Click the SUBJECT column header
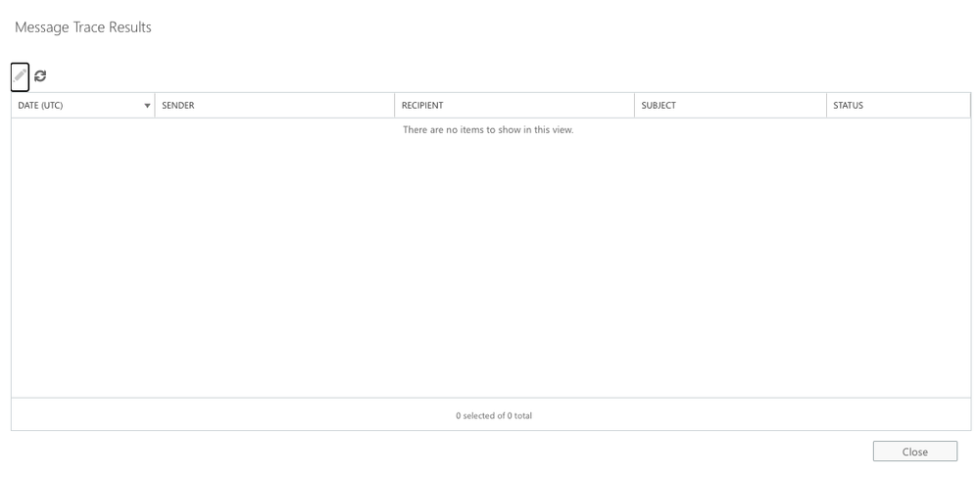Image resolution: width=979 pixels, height=477 pixels. click(x=730, y=106)
